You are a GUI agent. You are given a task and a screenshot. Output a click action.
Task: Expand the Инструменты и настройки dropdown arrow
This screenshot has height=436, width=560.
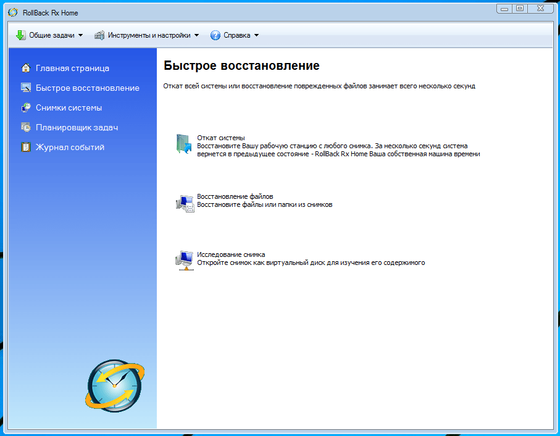[196, 35]
